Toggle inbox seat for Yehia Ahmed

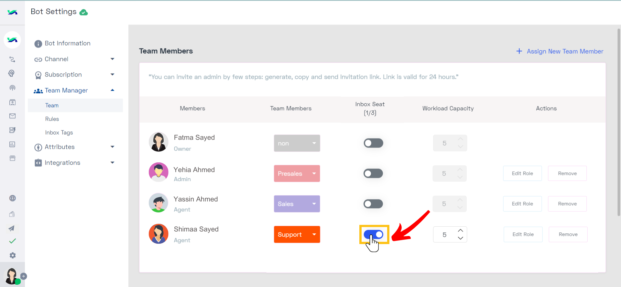(x=373, y=173)
